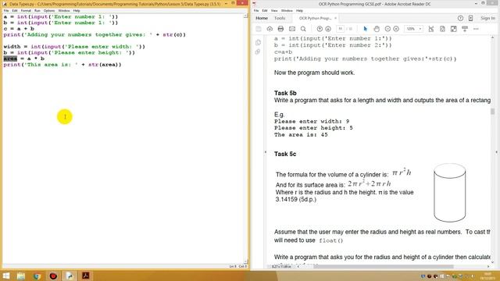This screenshot has width=500, height=281.
Task: Click the 'Task 5c' heading in the PDF
Action: [x=285, y=154]
